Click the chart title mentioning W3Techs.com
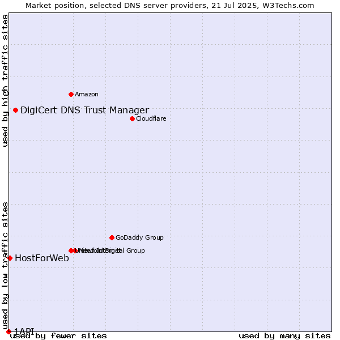340x340 pixels. 170,6
